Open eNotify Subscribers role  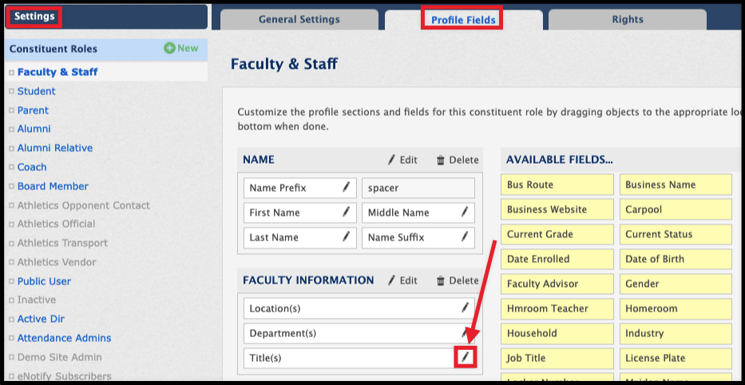click(x=64, y=376)
